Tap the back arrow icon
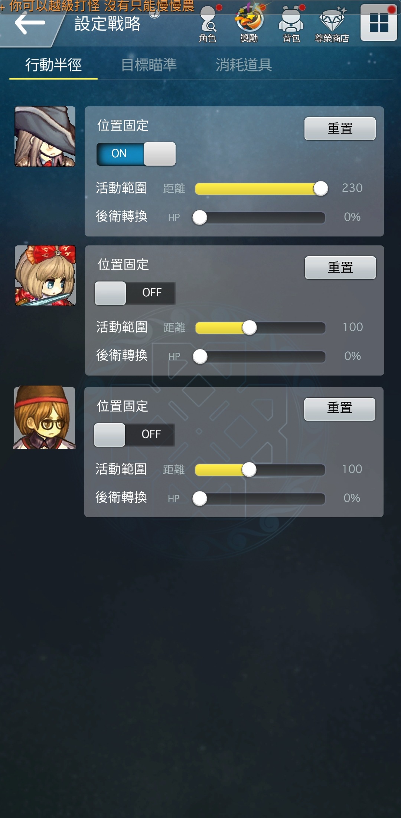This screenshot has width=401, height=818. [30, 23]
